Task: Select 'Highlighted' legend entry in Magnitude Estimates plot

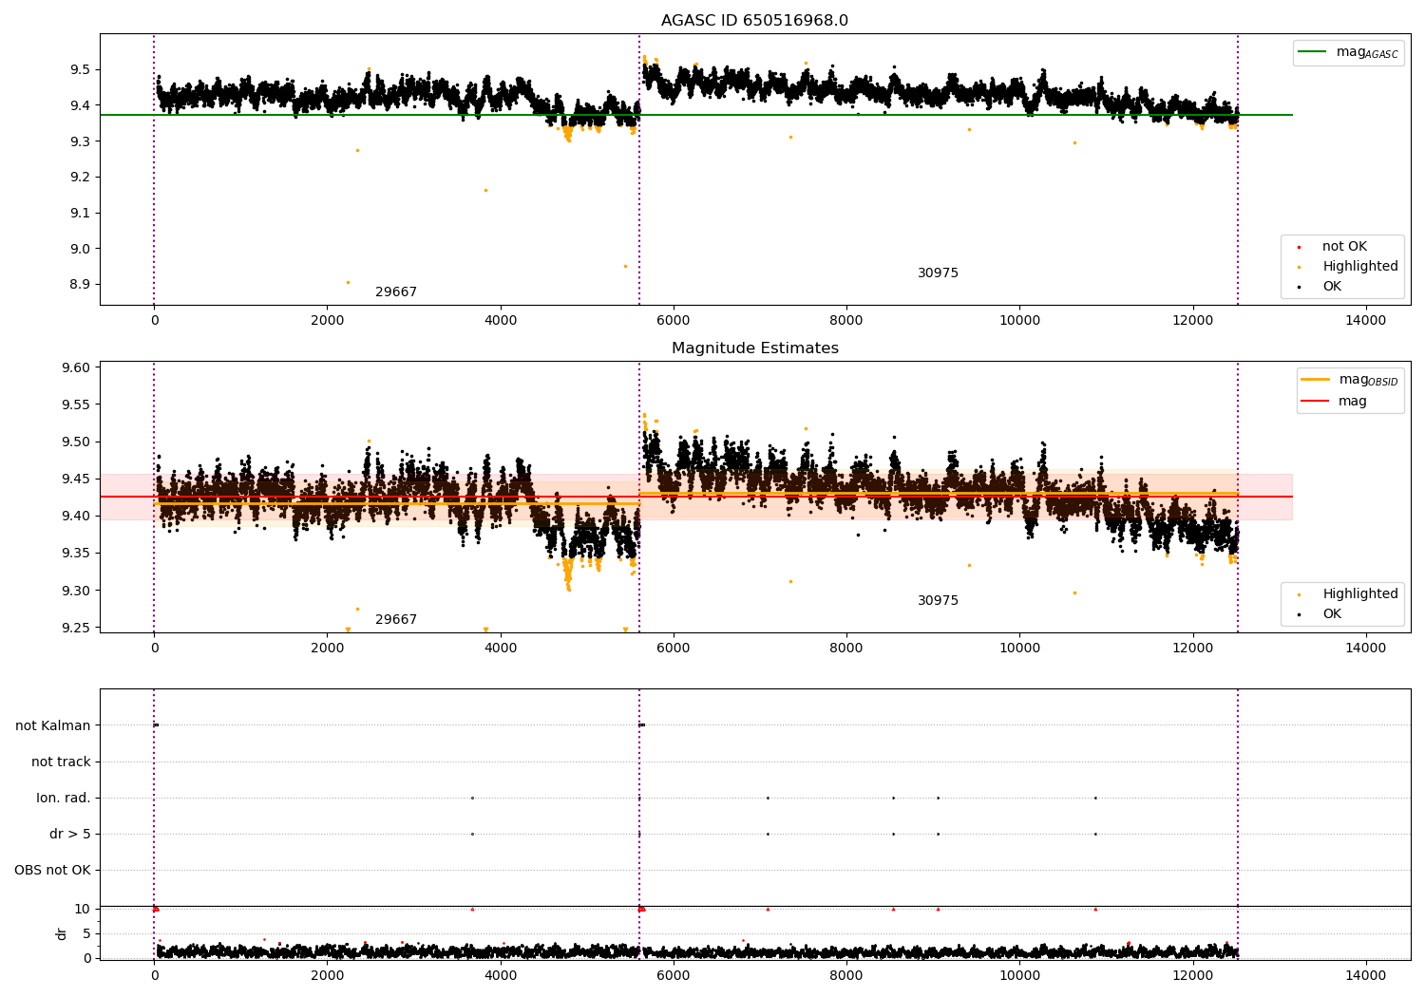Action: [1360, 594]
